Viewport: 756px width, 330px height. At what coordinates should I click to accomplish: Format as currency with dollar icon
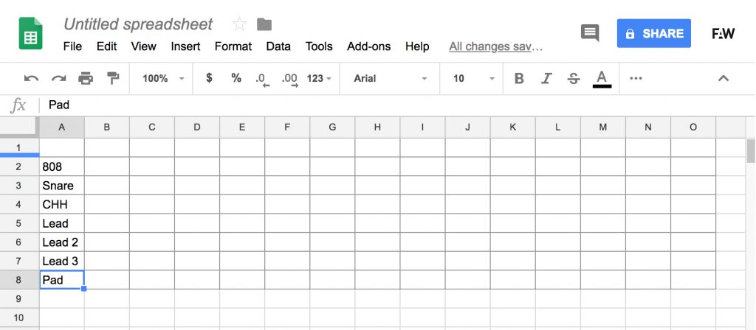pos(209,78)
